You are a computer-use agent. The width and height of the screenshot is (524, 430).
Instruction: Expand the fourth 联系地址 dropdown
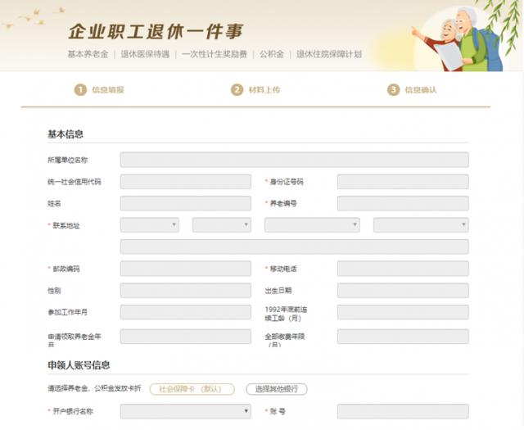point(421,224)
